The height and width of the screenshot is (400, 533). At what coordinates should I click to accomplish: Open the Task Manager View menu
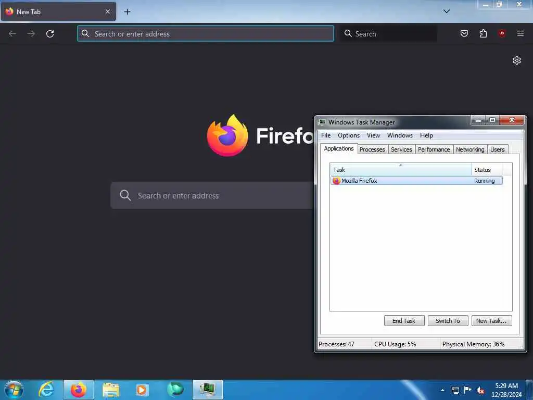point(373,135)
